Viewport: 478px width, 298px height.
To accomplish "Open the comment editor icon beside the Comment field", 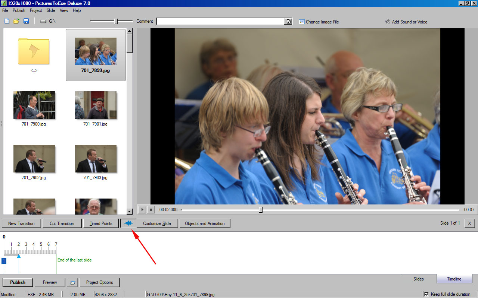I will pos(288,22).
